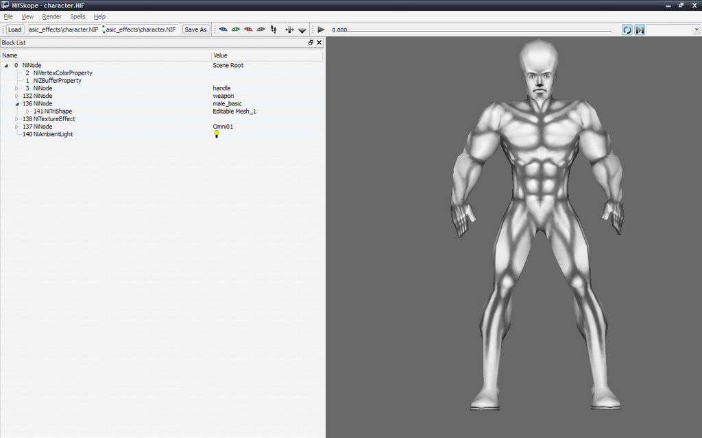Viewport: 702px width, 438px height.
Task: Select the 141 NiTriShape row
Action: tap(53, 112)
